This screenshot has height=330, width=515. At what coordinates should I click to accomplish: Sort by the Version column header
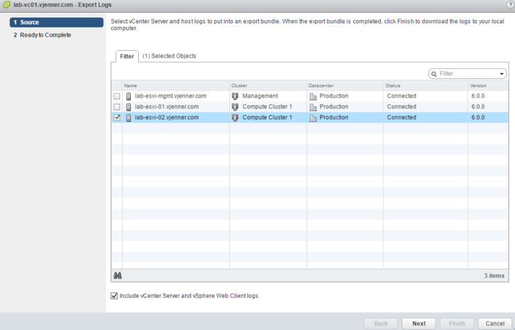pos(488,86)
